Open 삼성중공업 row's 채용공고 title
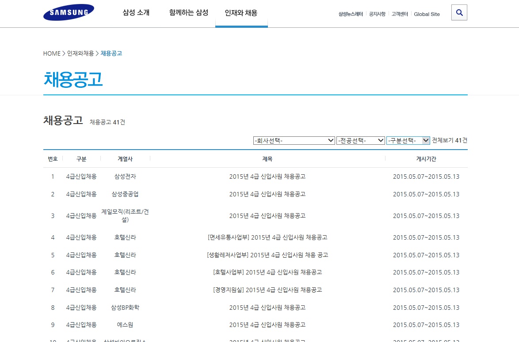Image resolution: width=519 pixels, height=342 pixels. pos(267,194)
